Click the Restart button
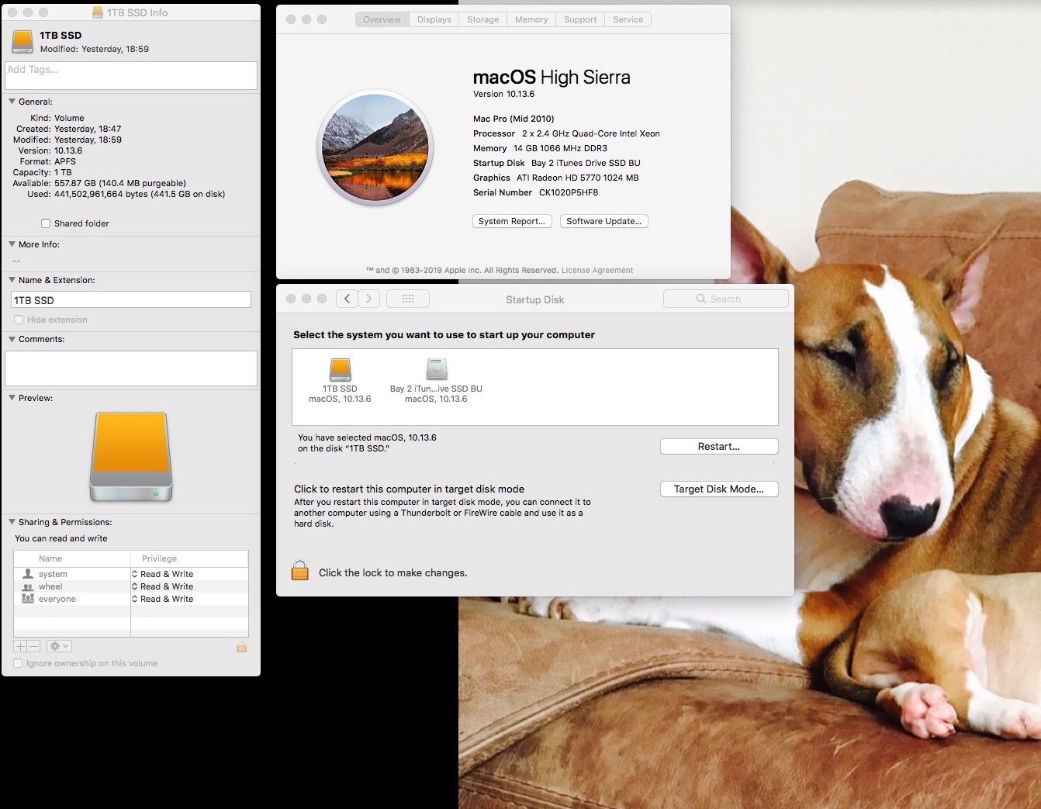Image resolution: width=1041 pixels, height=809 pixels. (x=719, y=446)
